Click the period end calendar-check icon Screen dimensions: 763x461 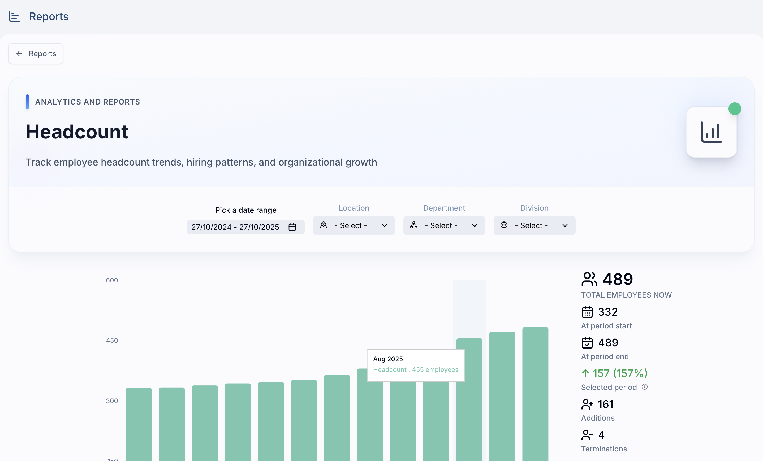coord(587,343)
